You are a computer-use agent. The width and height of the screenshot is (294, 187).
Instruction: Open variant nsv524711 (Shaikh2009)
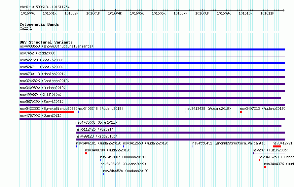point(42,67)
